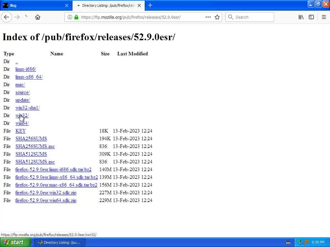
Task: Click the 'Type' column header
Action: pos(9,54)
